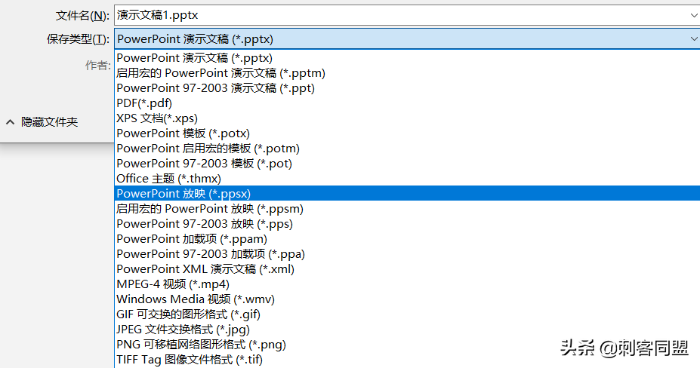Select GIF 可交换的图形格式 (*.gif)
The image size is (700, 368).
tap(407, 314)
